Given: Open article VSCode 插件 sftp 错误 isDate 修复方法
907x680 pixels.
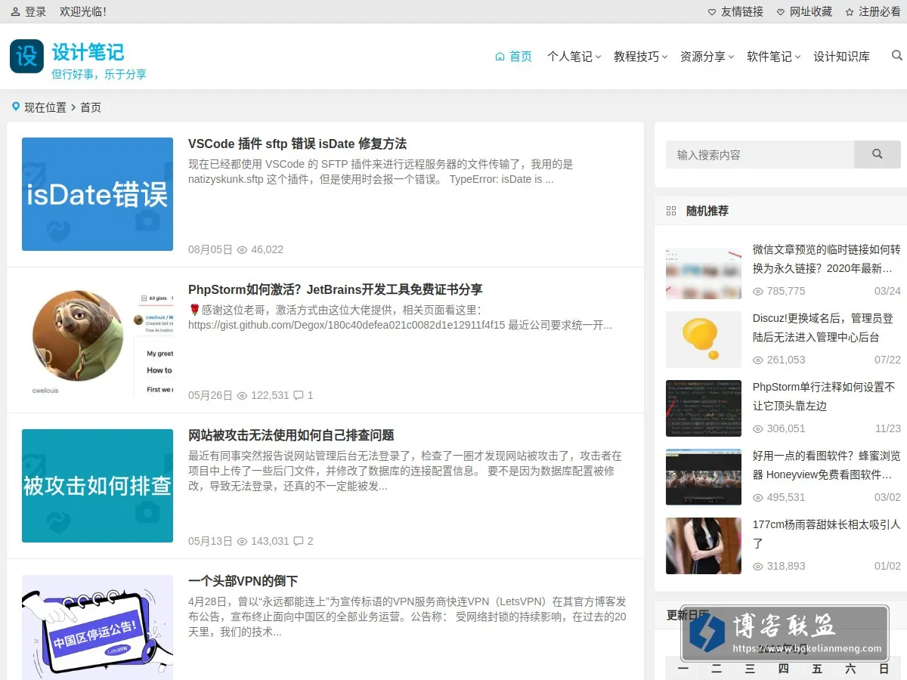Looking at the screenshot, I should point(297,144).
